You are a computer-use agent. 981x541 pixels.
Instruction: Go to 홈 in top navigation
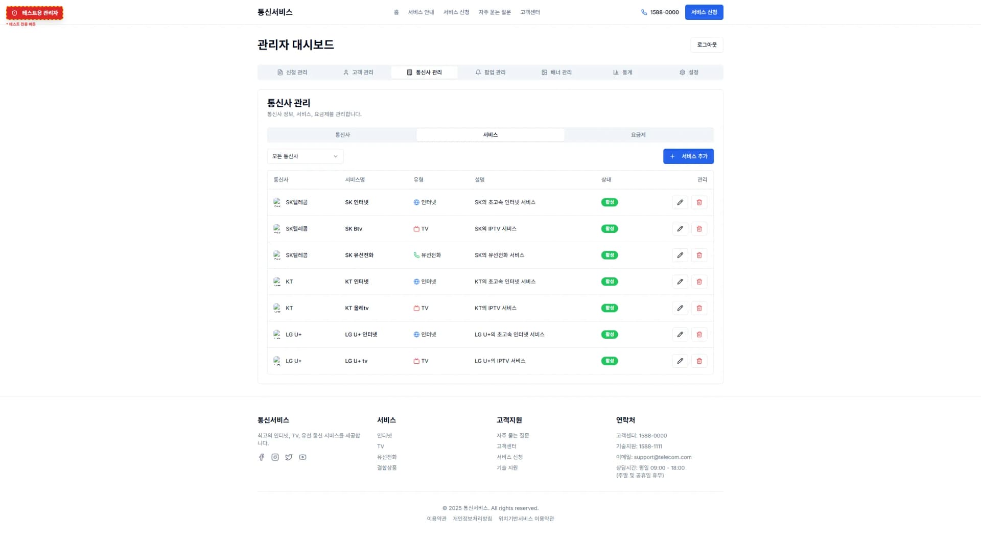click(x=396, y=12)
